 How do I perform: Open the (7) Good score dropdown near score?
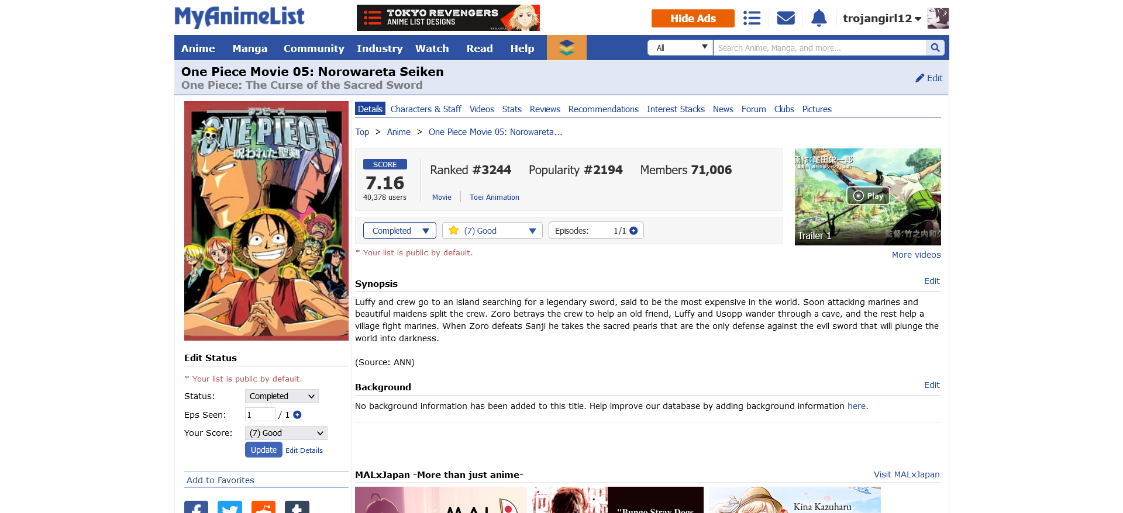(492, 231)
